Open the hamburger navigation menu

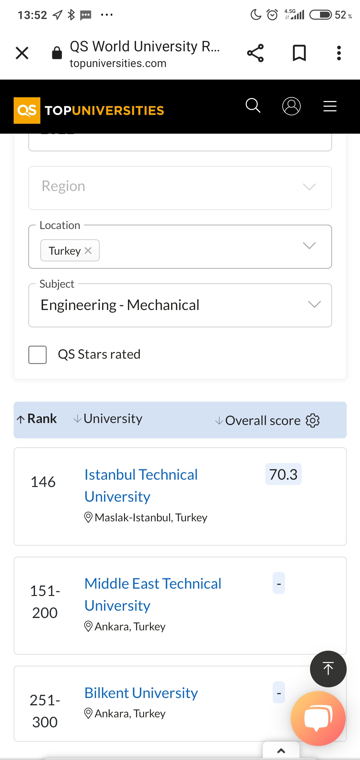click(330, 106)
